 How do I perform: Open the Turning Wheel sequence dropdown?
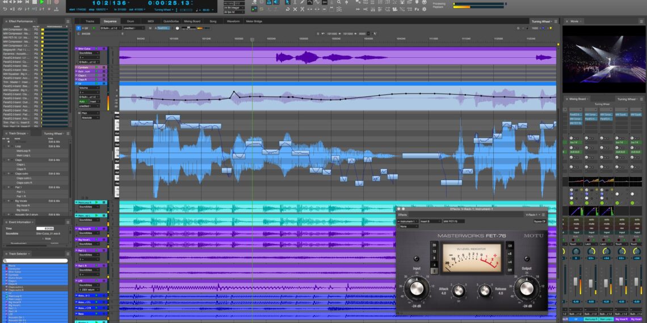pos(542,22)
